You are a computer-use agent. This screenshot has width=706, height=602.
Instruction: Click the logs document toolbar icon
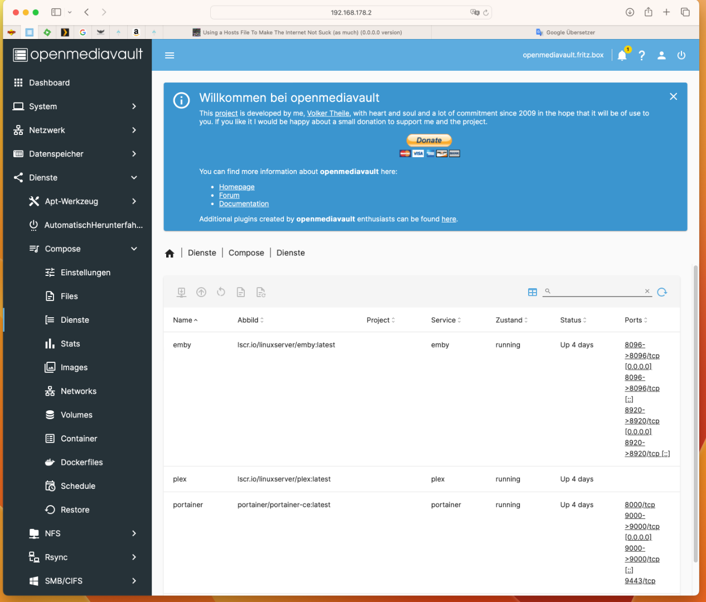[x=241, y=292]
